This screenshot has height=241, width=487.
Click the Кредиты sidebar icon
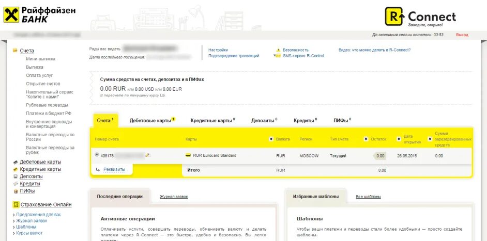[x=16, y=184]
